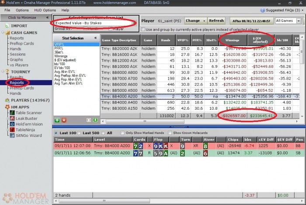Click report table horizontal scrollbar
The width and height of the screenshot is (306, 205).
[x=145, y=122]
